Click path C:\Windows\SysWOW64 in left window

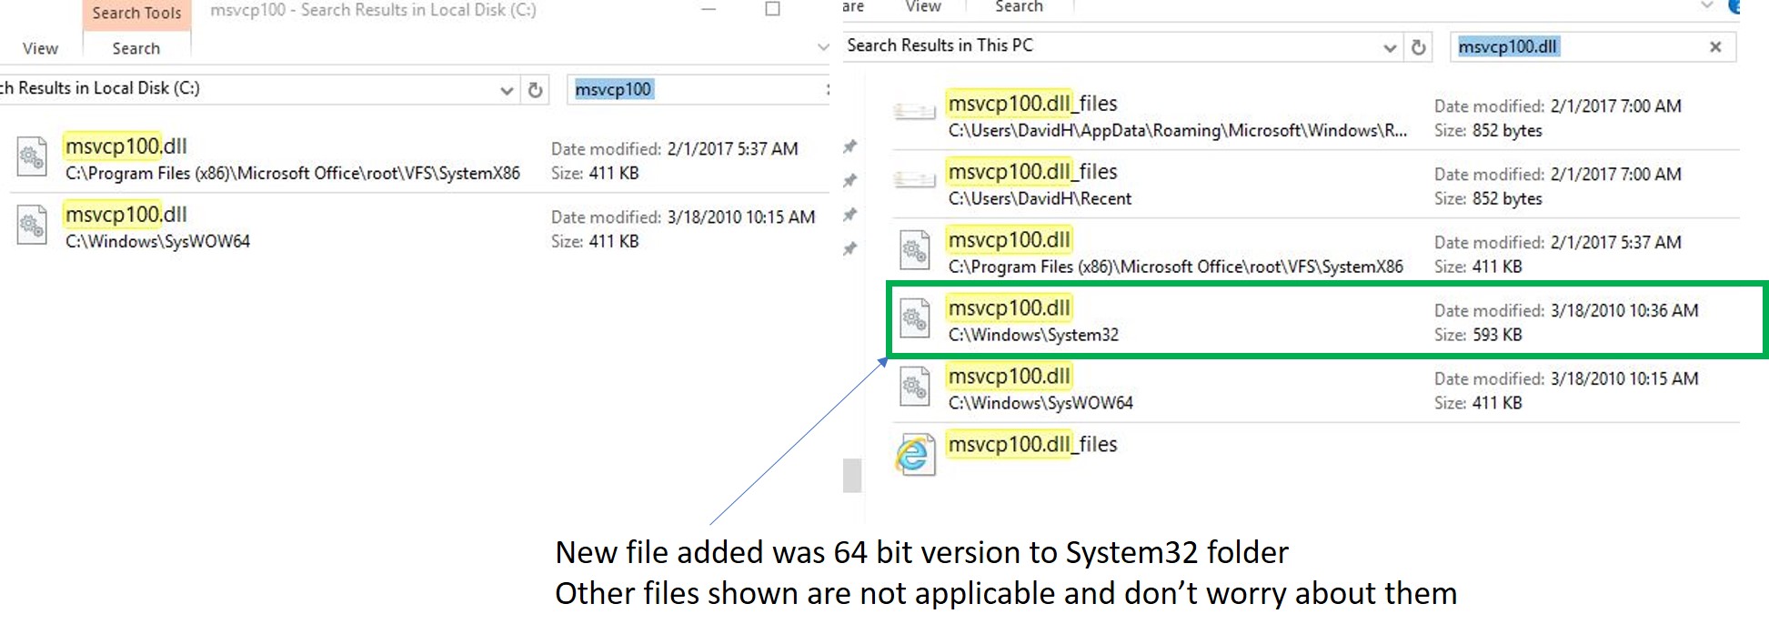[x=157, y=242]
